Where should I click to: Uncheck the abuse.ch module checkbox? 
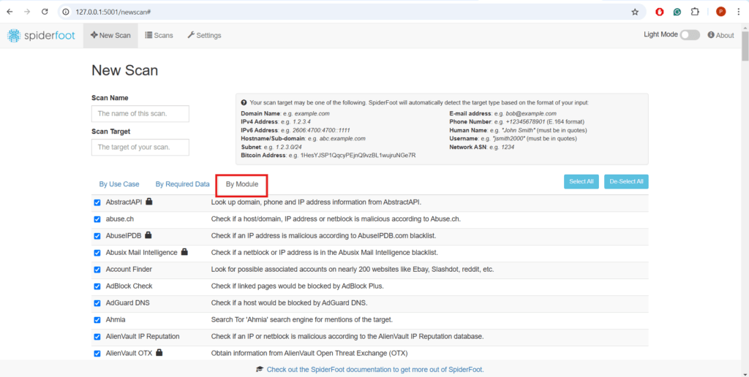pos(97,219)
